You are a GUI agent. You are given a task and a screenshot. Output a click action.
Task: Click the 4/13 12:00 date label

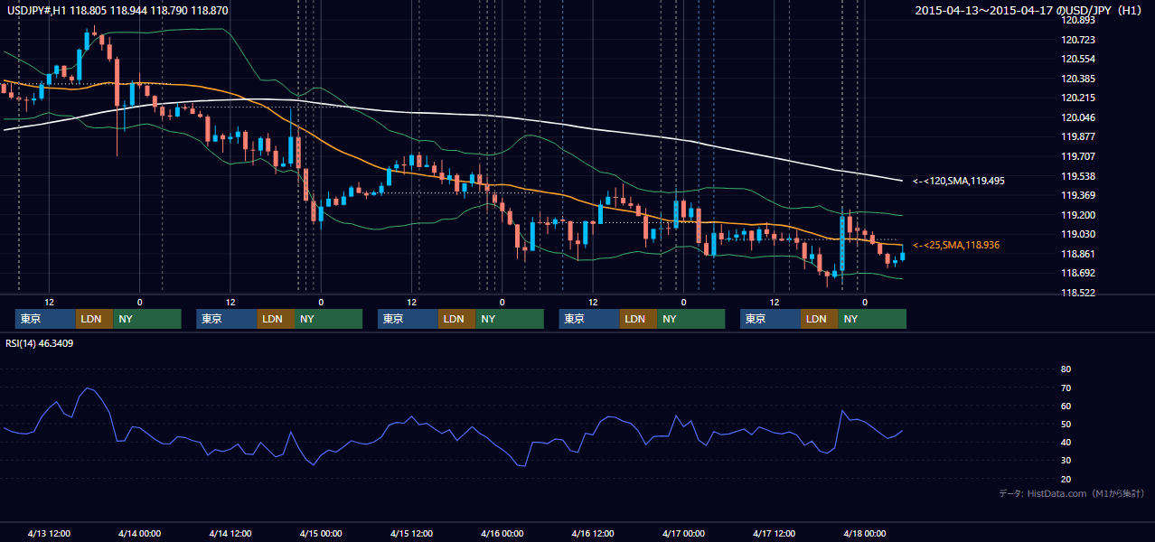(x=49, y=533)
